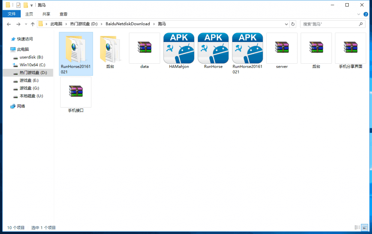The image size is (372, 234).
Task: Click the search magnifier icon
Action: [x=361, y=24]
